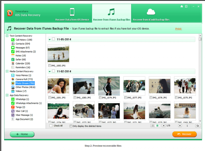
Task: Open the Calendar (229) icon
Action: click(x=13, y=64)
